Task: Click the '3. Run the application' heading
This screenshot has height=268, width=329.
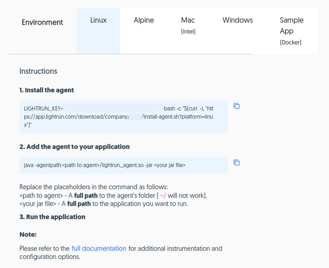Action: click(x=52, y=217)
